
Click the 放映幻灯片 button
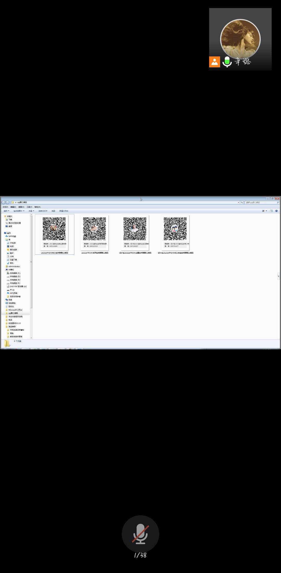click(43, 211)
